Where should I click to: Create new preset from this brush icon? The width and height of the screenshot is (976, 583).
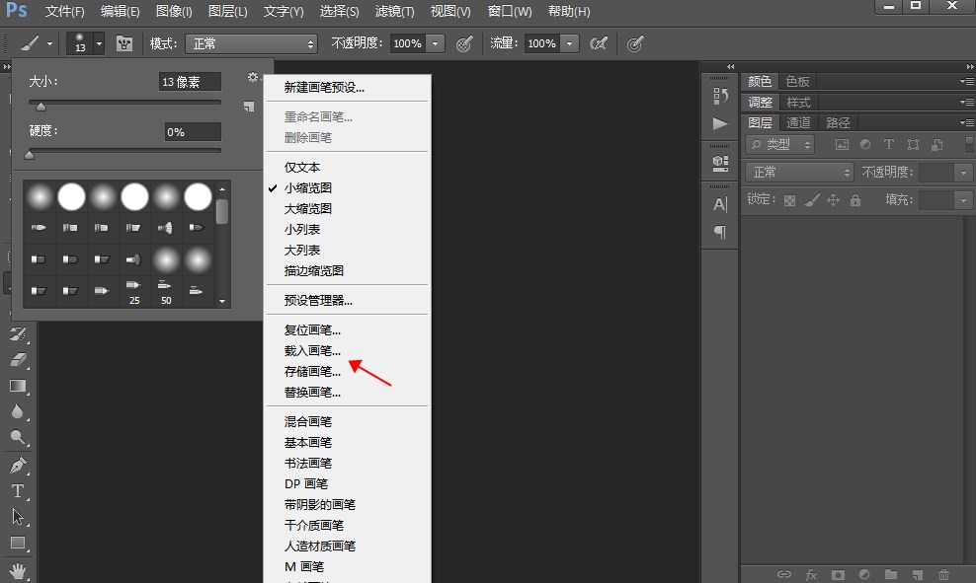pos(249,107)
